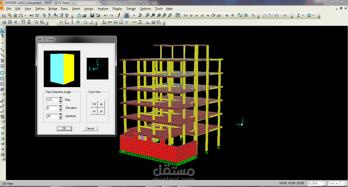This screenshot has height=187, width=348.
Task: Click the Zoom In One Step icon
Action: (164, 15)
